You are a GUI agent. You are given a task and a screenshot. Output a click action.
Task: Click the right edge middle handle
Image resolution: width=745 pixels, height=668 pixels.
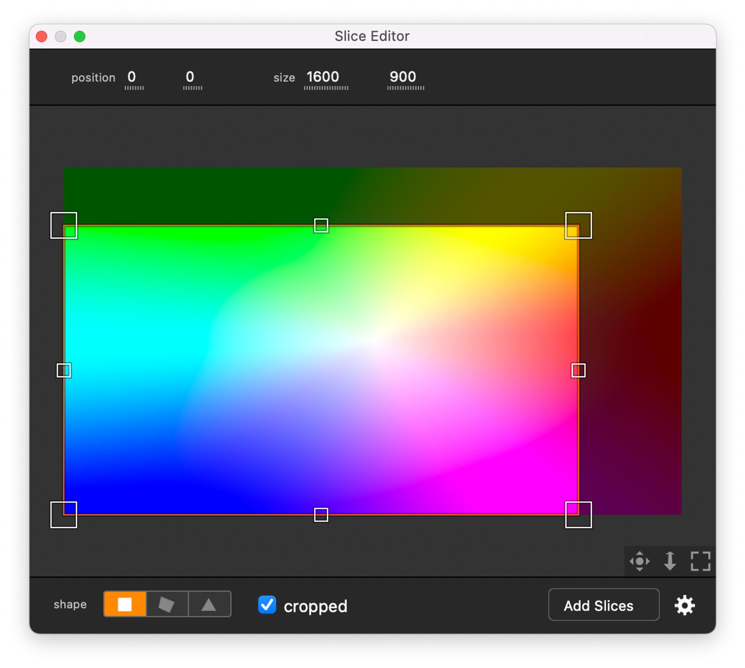(578, 371)
